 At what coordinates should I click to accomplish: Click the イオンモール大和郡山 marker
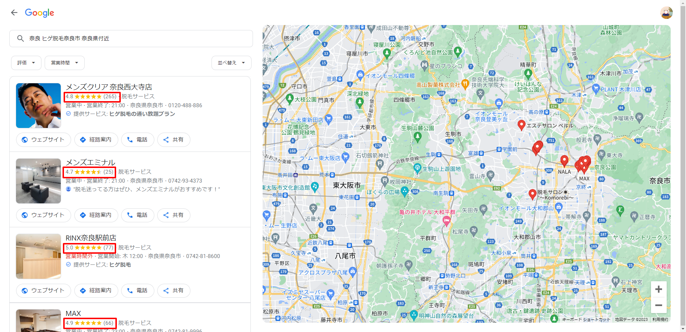pos(559,207)
